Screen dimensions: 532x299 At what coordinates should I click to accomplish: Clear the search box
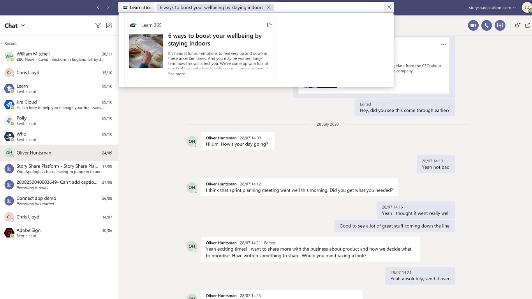point(389,7)
